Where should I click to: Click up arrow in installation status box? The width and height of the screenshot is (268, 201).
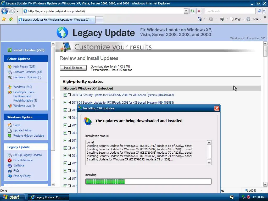209,143
